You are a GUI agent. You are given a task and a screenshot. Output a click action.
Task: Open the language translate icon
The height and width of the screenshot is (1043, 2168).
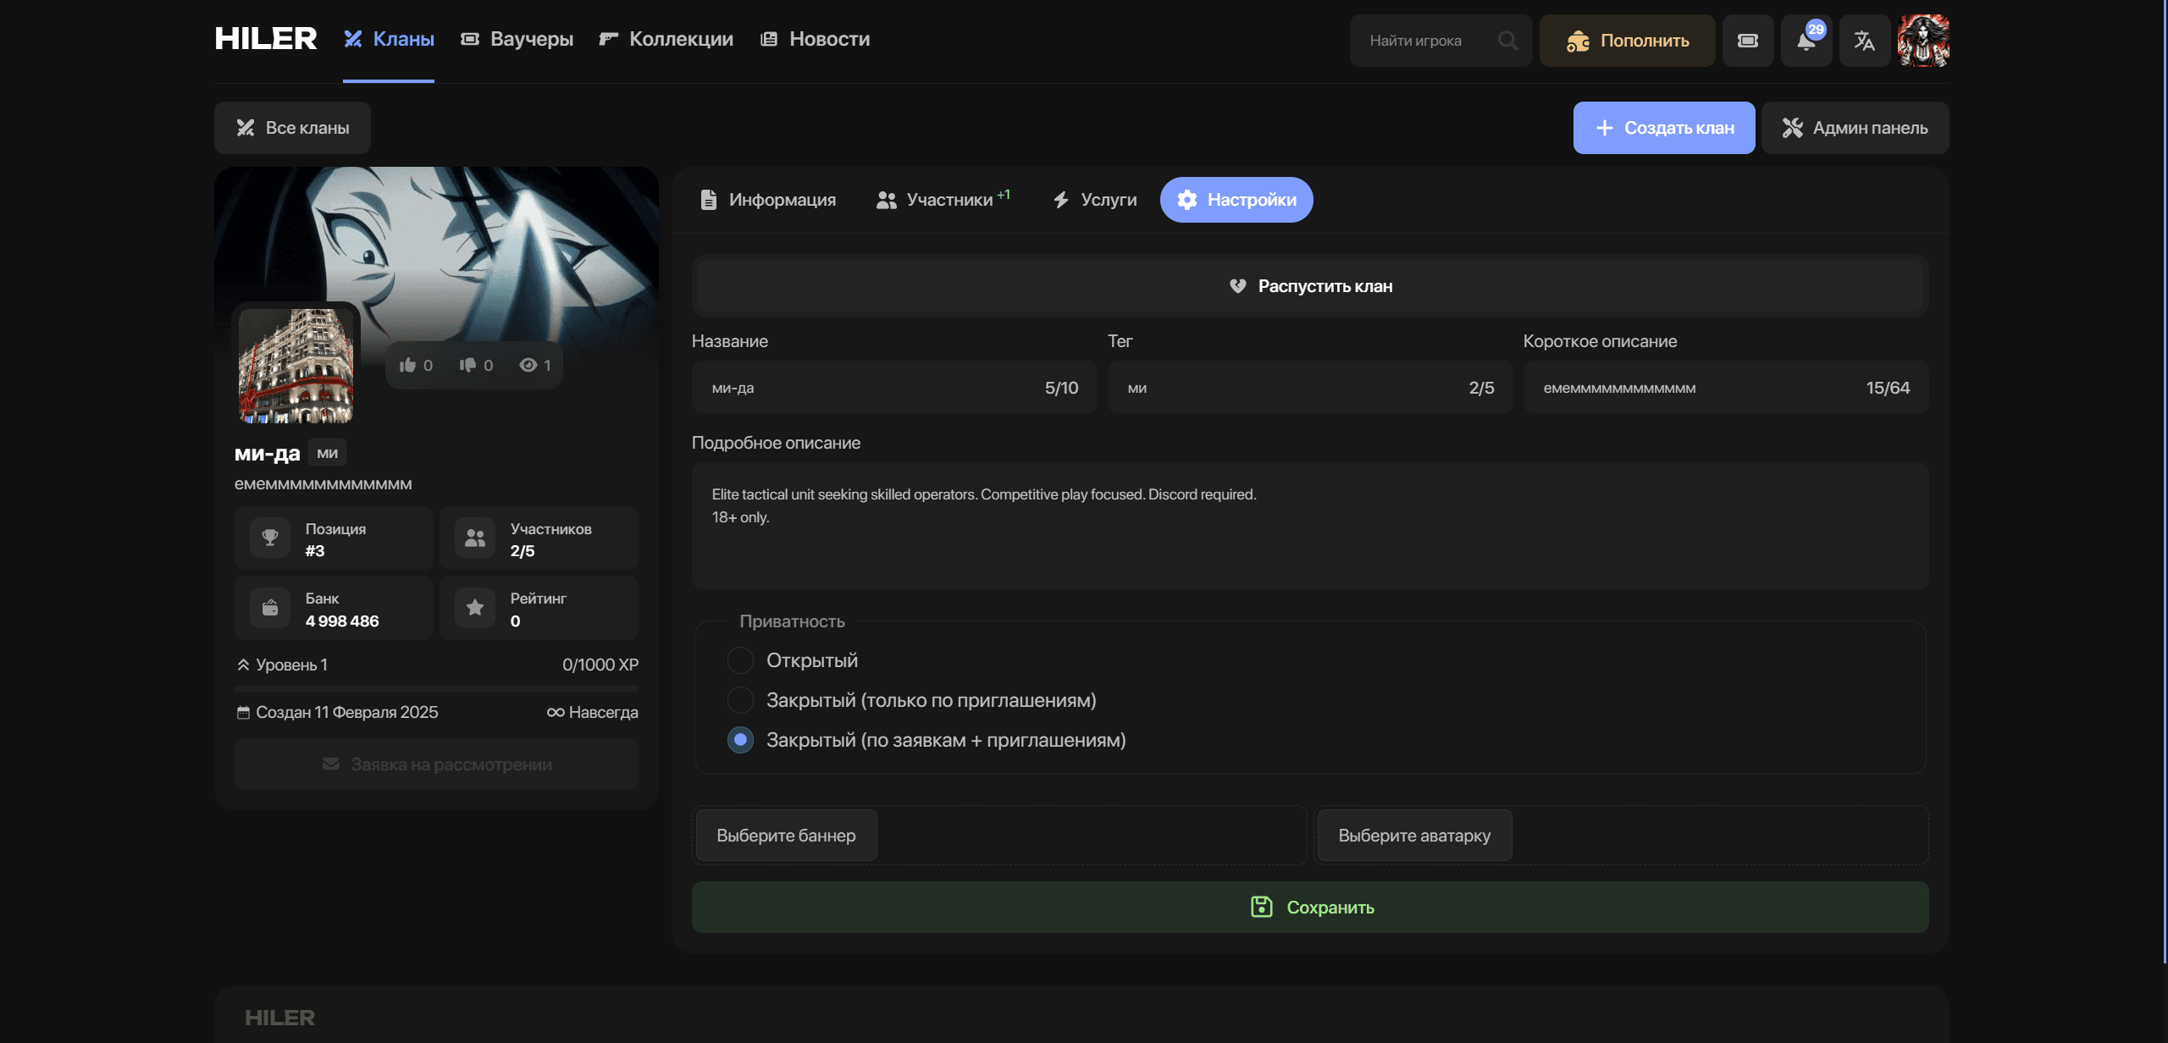click(1865, 41)
